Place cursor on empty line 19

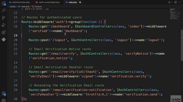coord(95,35)
